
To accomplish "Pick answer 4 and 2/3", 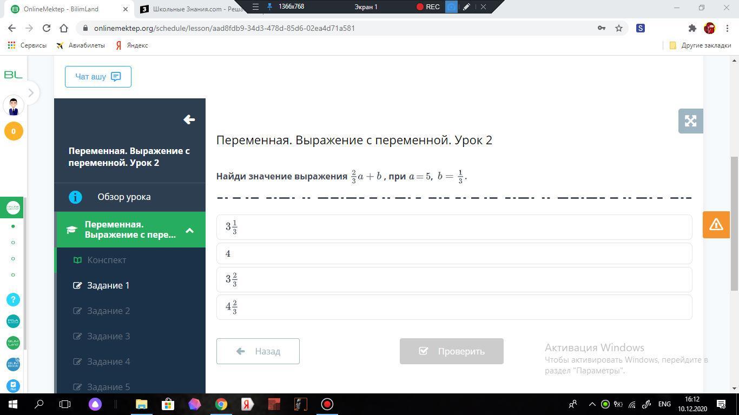I will pyautogui.click(x=454, y=307).
